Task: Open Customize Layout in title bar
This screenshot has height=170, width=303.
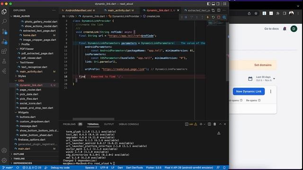Action: [x=224, y=4]
